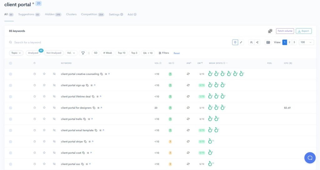Click the funnel filter icon
Image resolution: width=320 pixels, height=170 pixels.
(x=83, y=53)
